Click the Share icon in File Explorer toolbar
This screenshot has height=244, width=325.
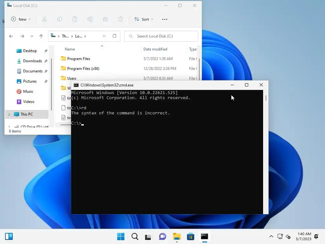click(x=105, y=19)
